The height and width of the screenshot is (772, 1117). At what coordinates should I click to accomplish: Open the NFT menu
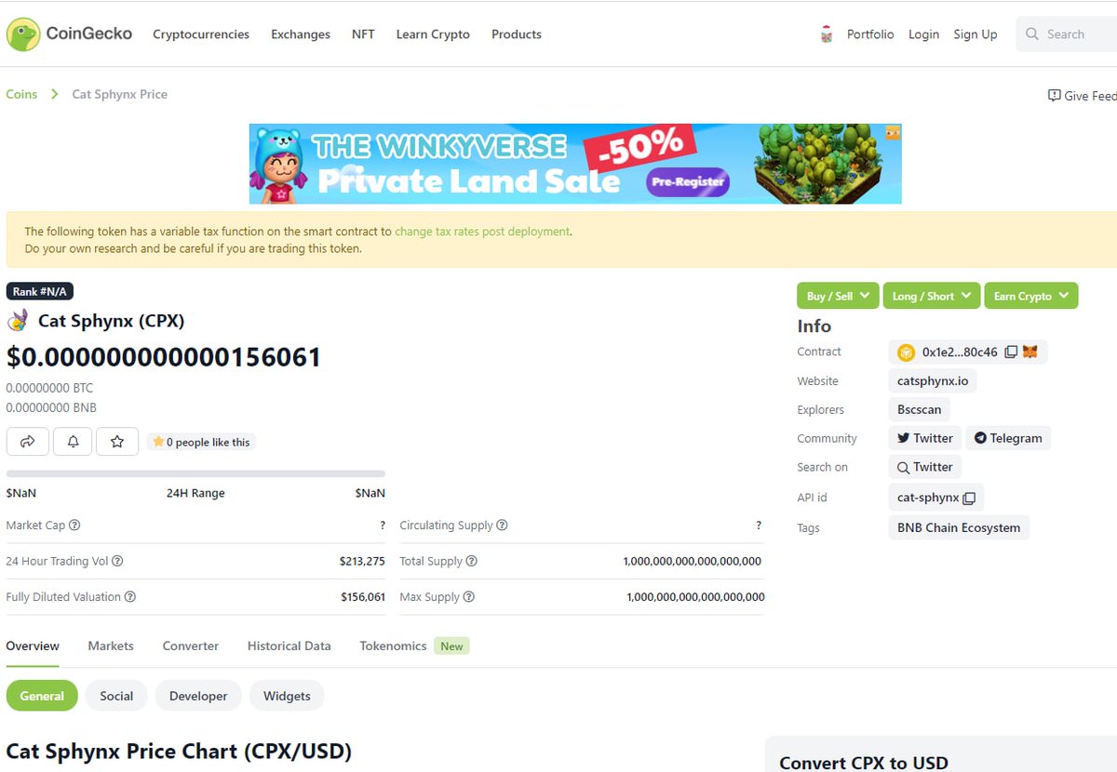point(363,34)
